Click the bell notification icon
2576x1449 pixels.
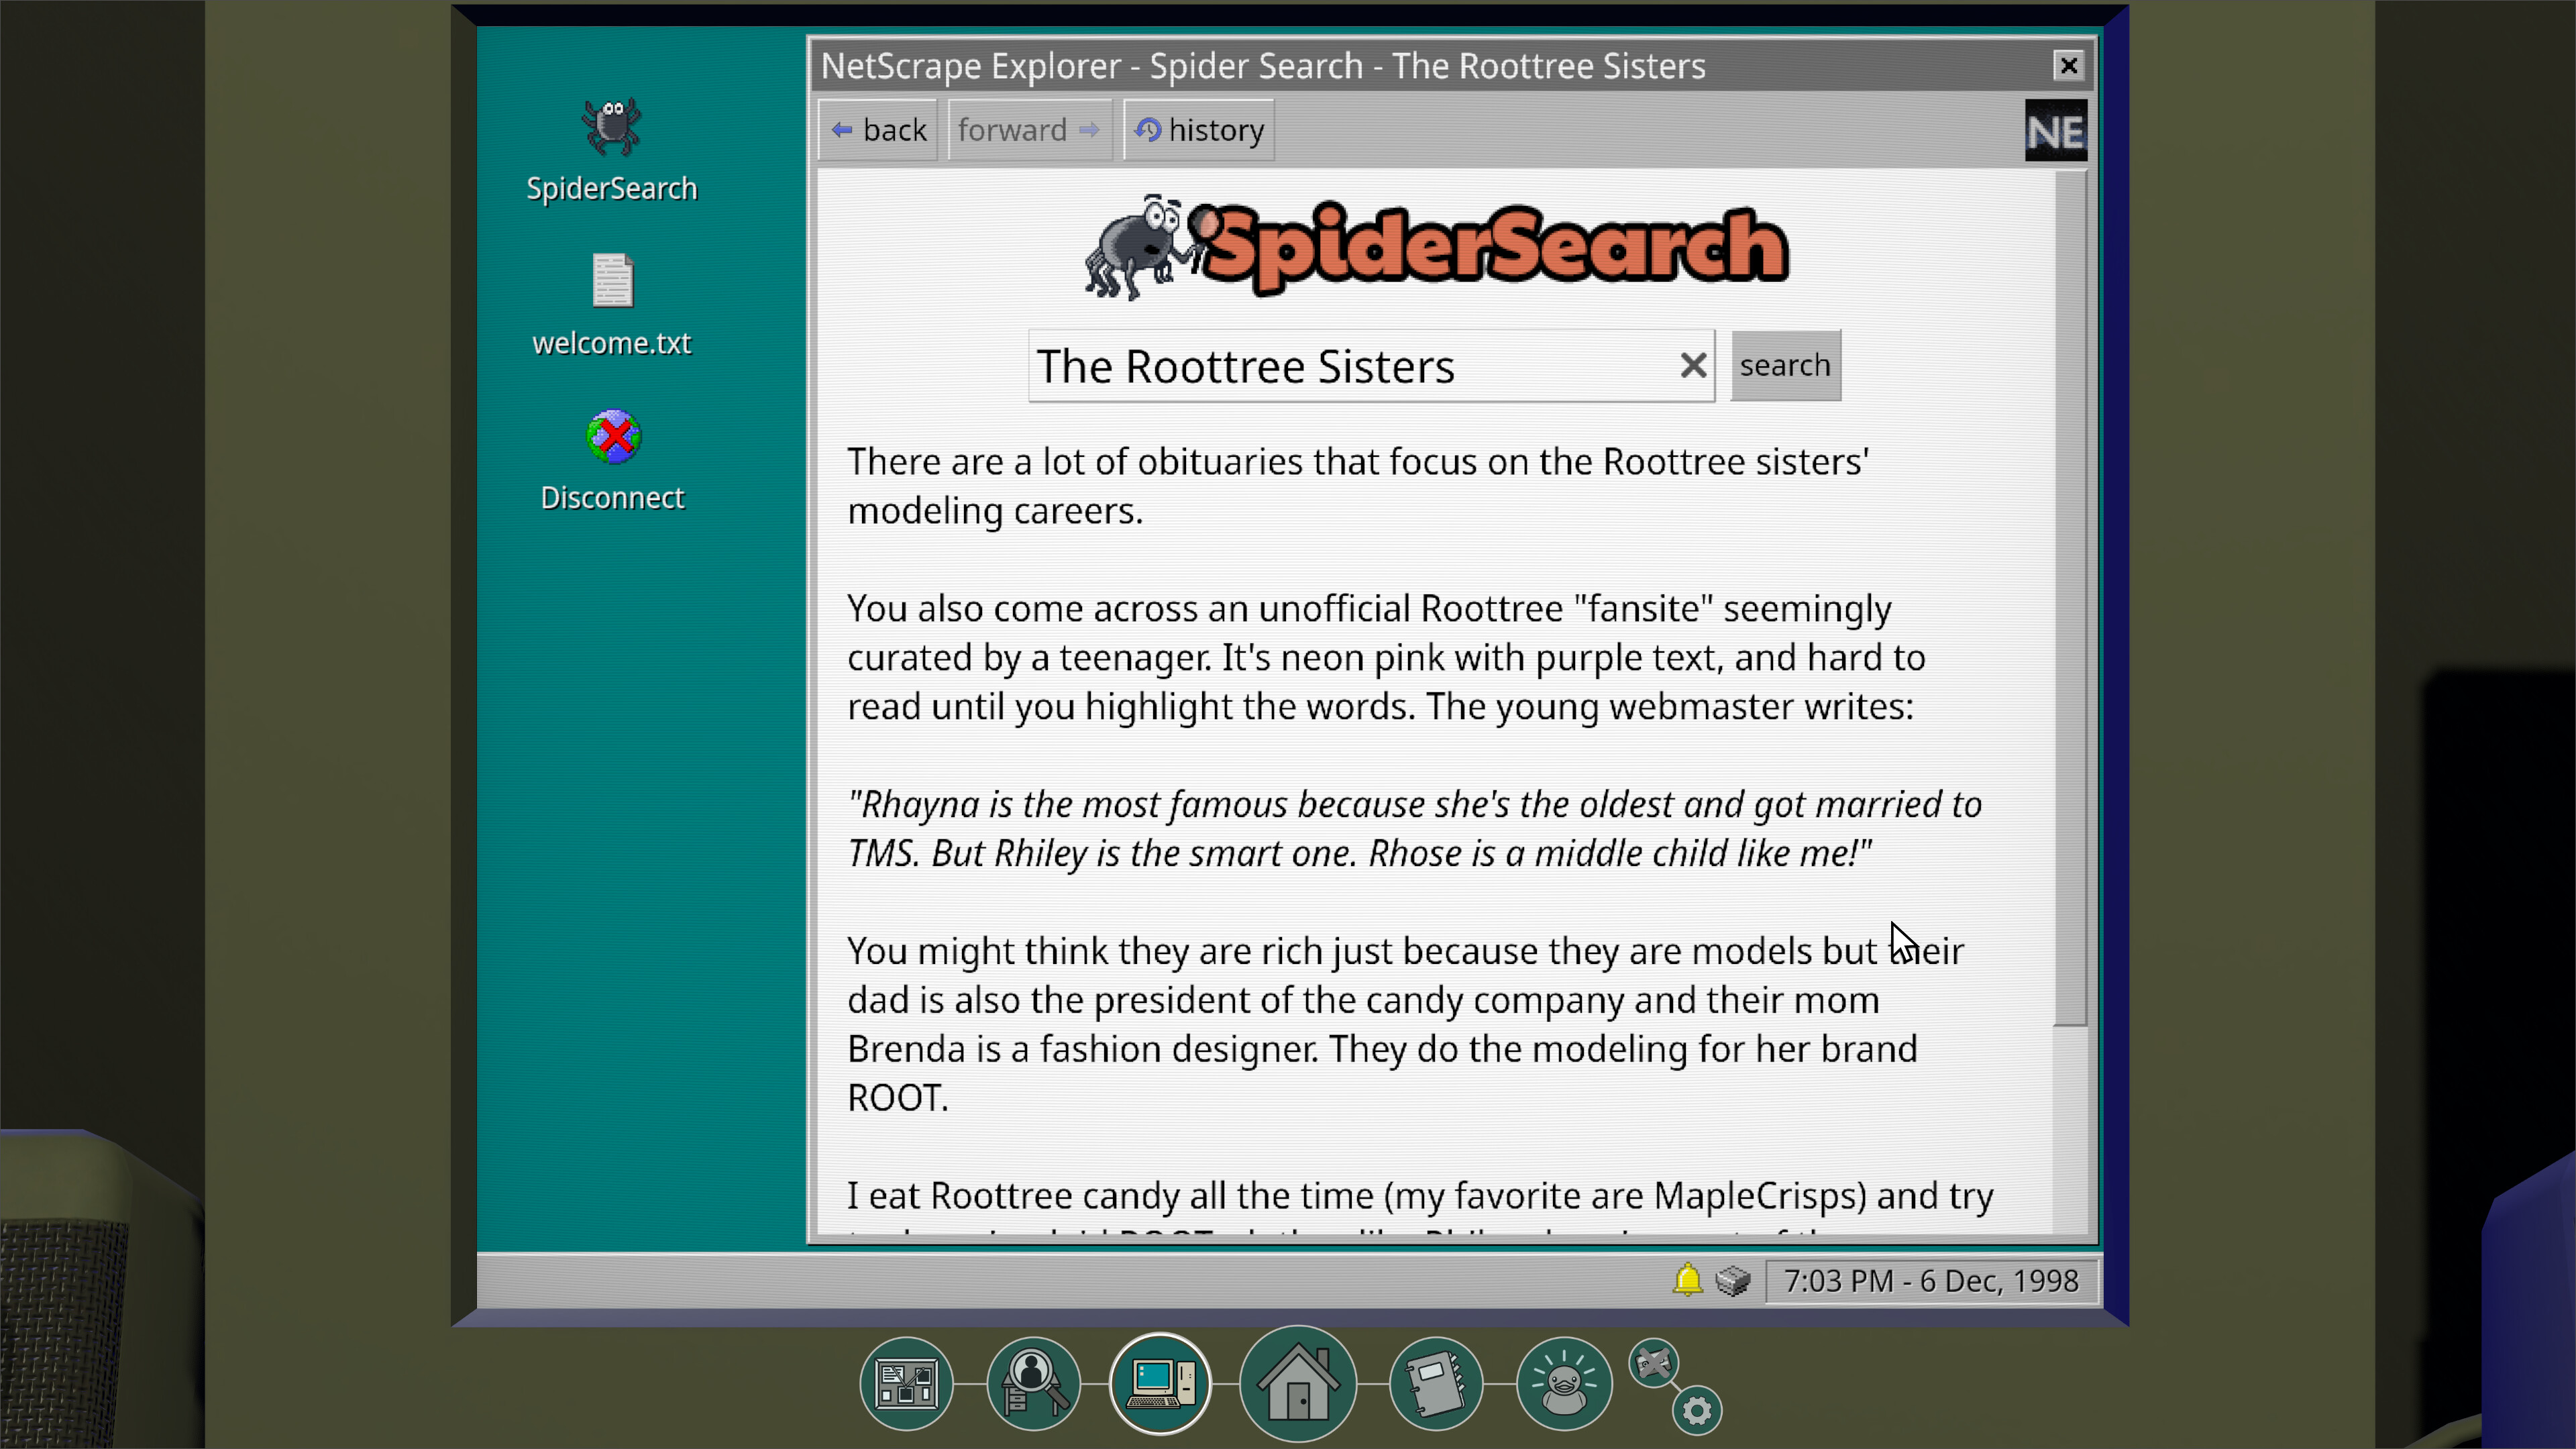1687,1280
